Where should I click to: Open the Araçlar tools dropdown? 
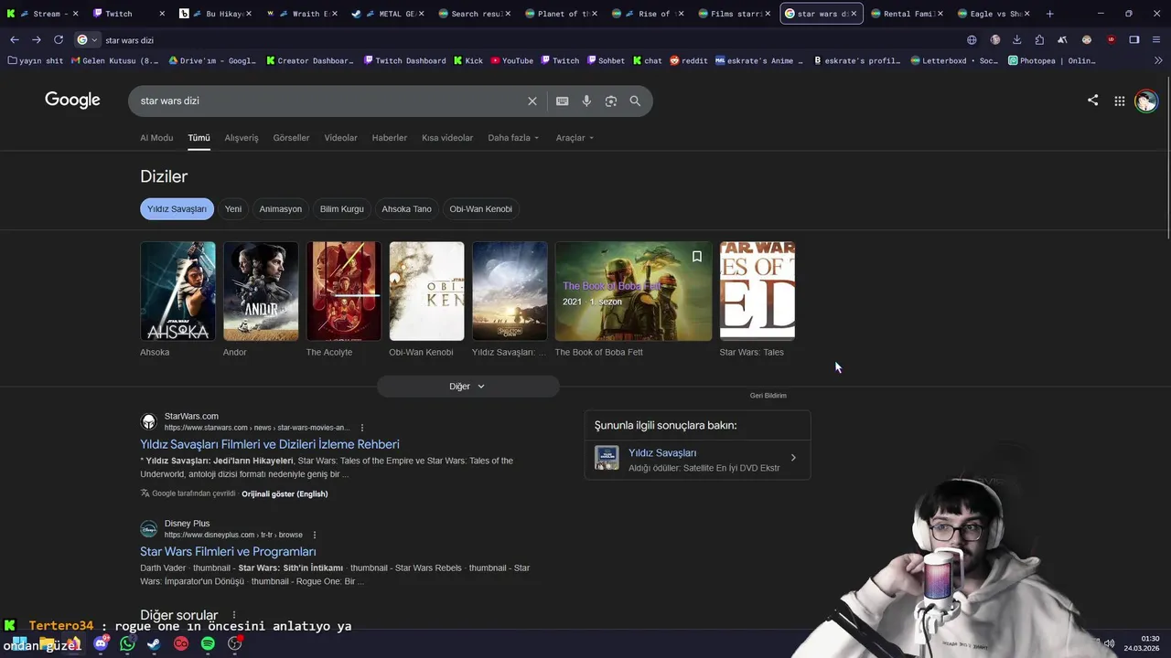tap(575, 138)
